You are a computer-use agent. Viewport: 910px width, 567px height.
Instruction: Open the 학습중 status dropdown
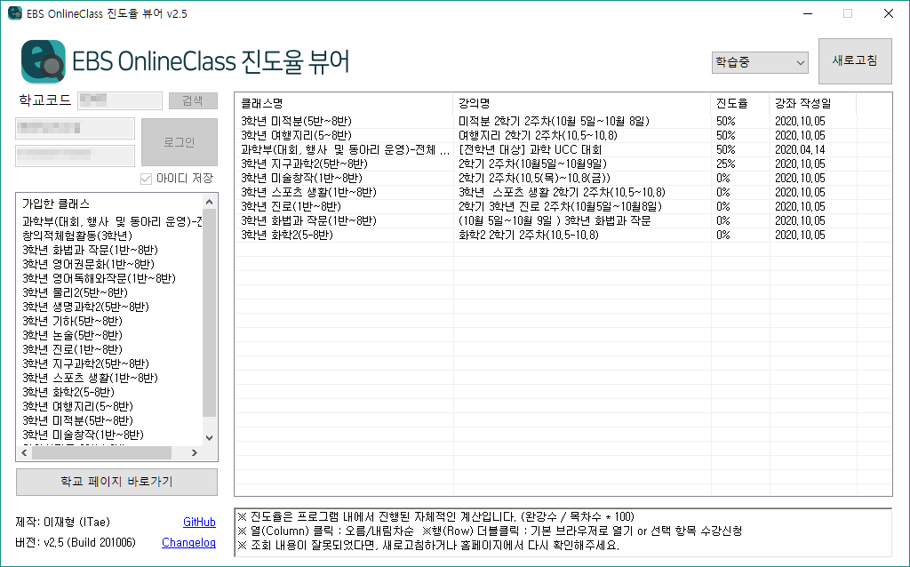(x=760, y=62)
